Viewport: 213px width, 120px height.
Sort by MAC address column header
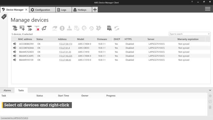coord(25,39)
